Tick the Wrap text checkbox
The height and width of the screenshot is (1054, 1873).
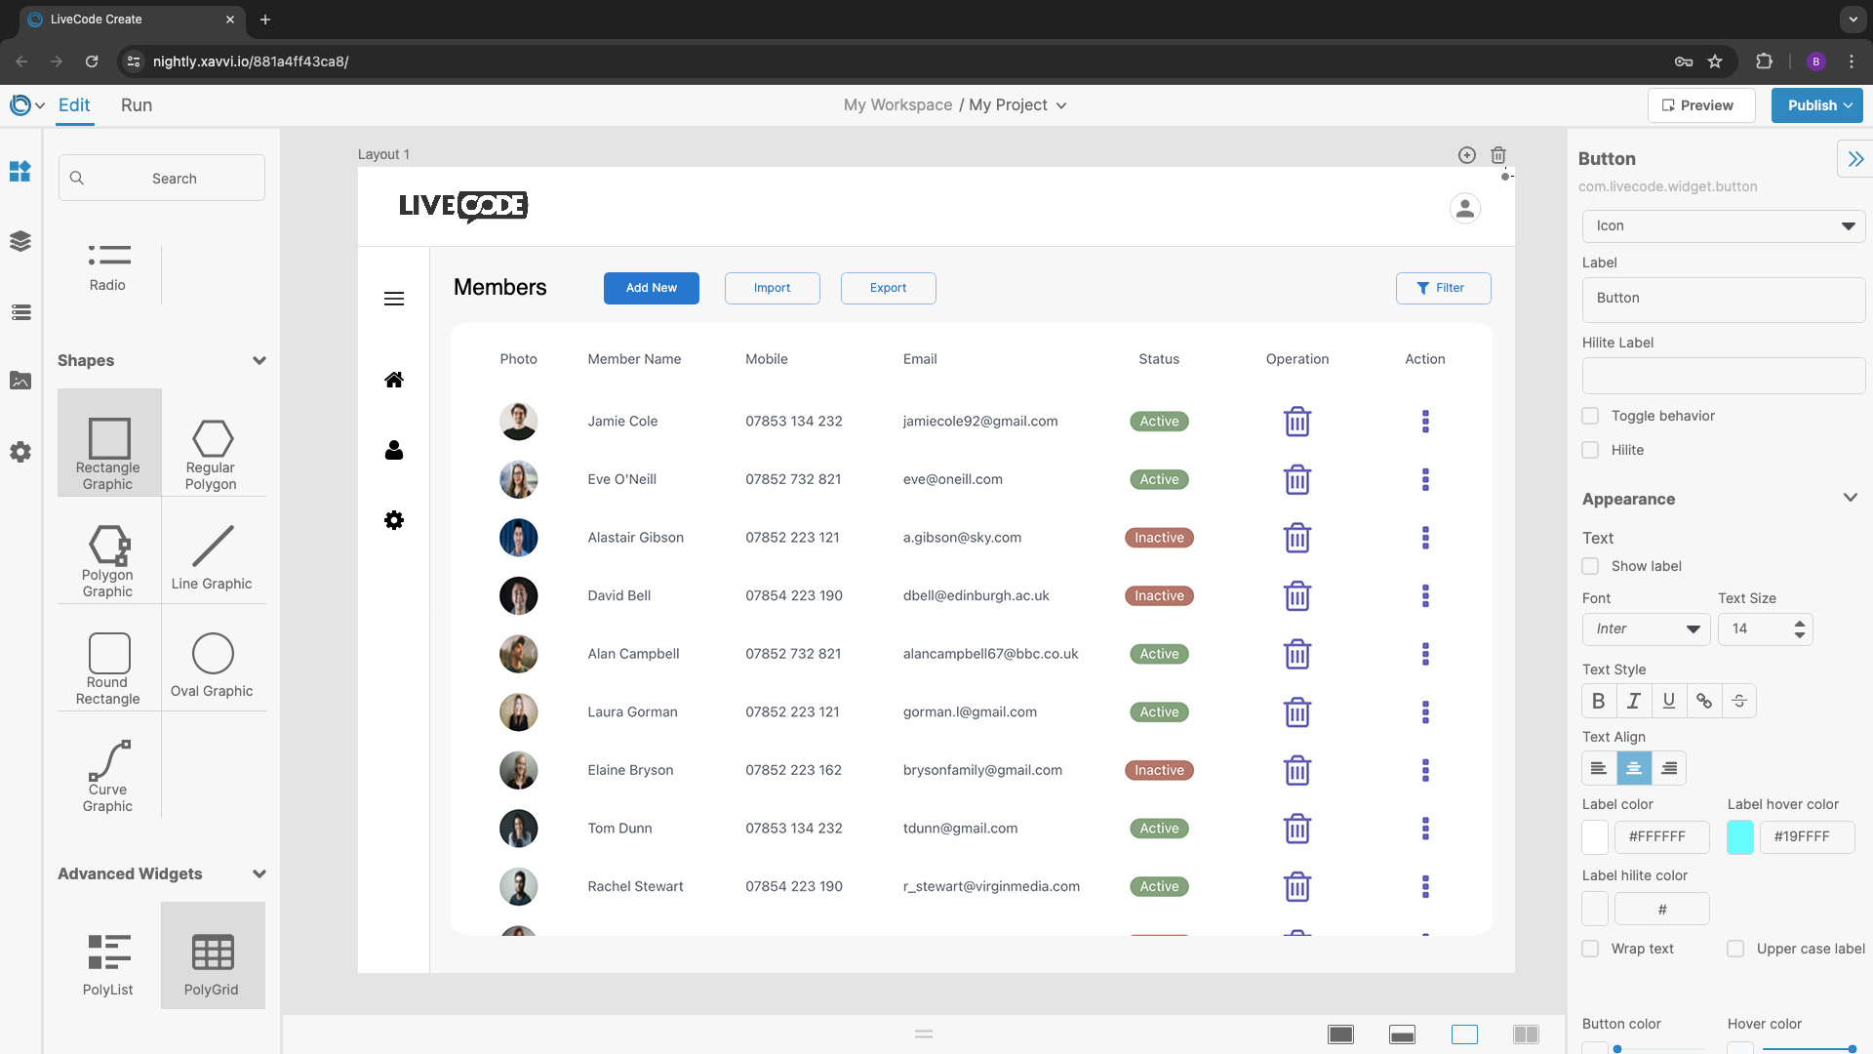1590,949
